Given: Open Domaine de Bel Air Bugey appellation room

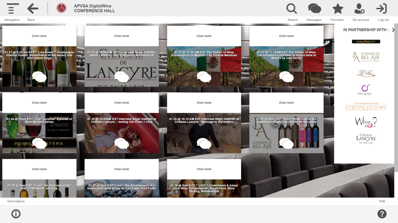Looking at the screenshot, I should point(286,133).
